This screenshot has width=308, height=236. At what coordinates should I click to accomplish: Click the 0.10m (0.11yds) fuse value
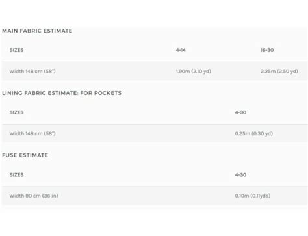tap(253, 196)
